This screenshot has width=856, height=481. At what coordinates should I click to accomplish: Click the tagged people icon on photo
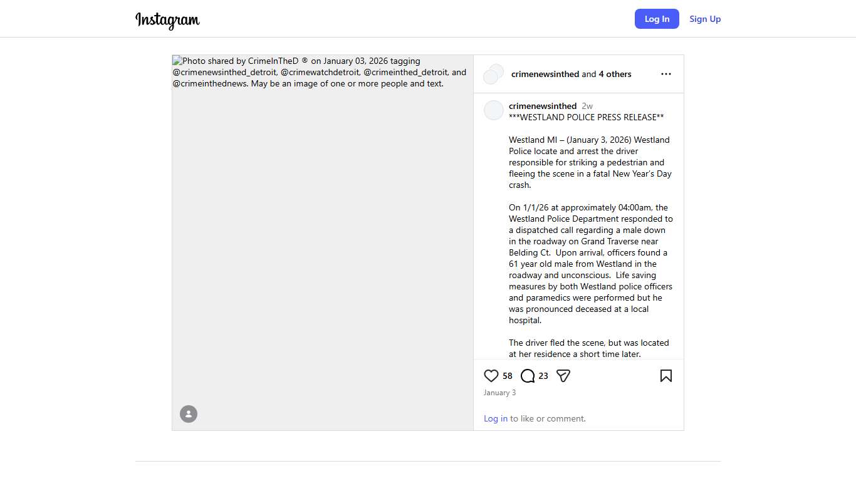point(189,414)
